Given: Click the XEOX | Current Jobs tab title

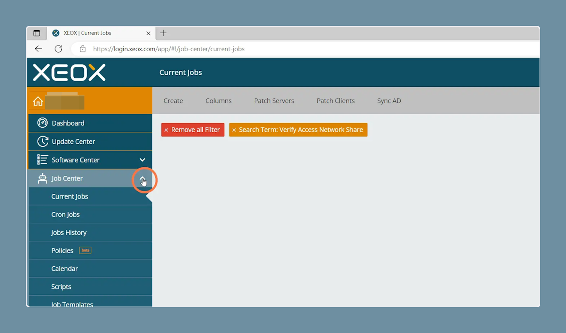Looking at the screenshot, I should [87, 33].
